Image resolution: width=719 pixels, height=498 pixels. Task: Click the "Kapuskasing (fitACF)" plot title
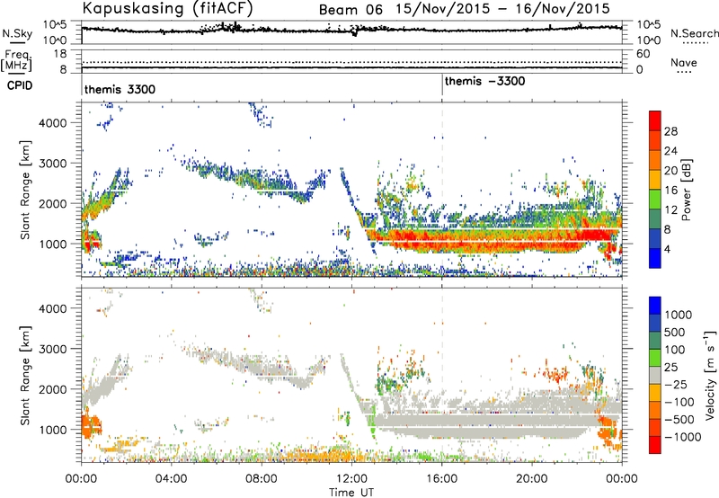pos(167,8)
